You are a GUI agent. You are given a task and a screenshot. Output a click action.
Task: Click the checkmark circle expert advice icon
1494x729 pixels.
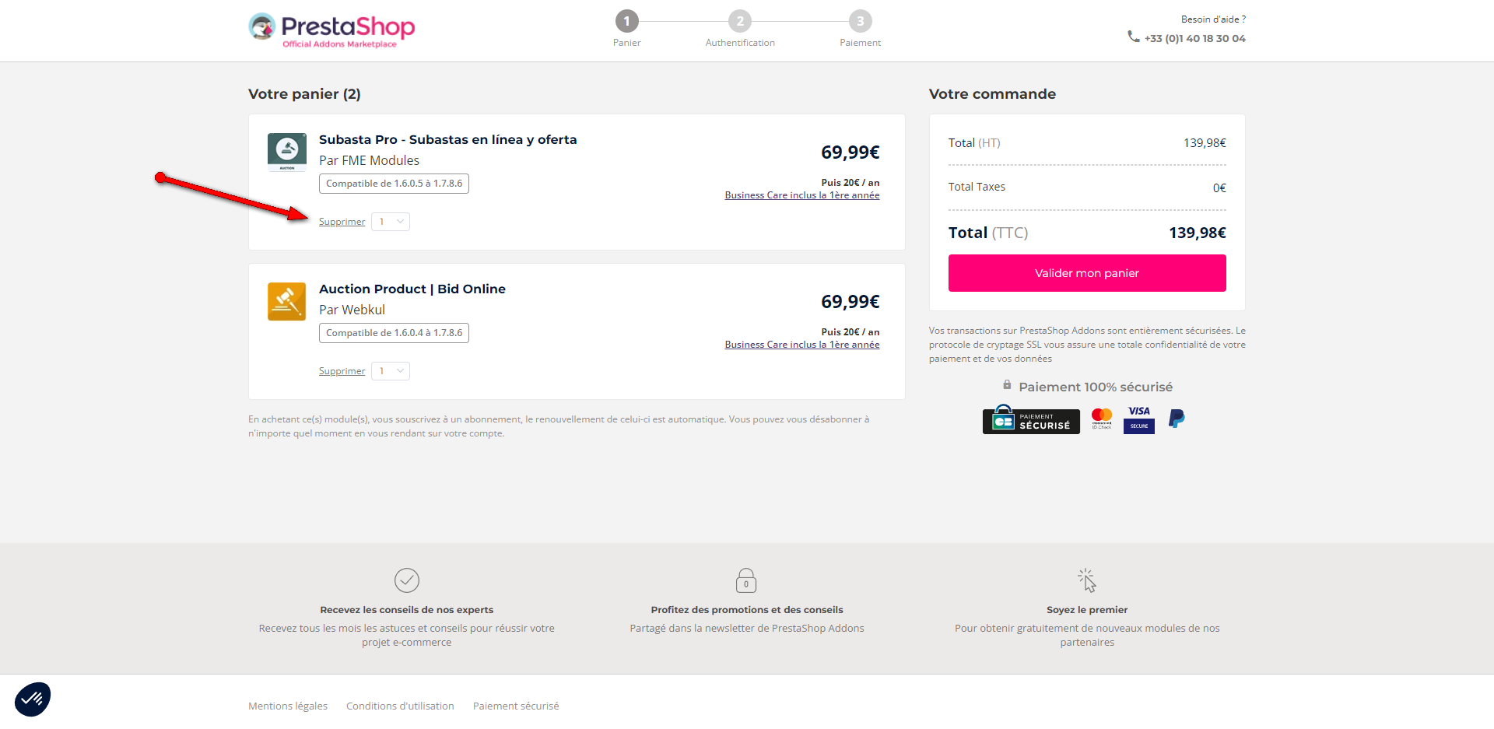(x=406, y=580)
